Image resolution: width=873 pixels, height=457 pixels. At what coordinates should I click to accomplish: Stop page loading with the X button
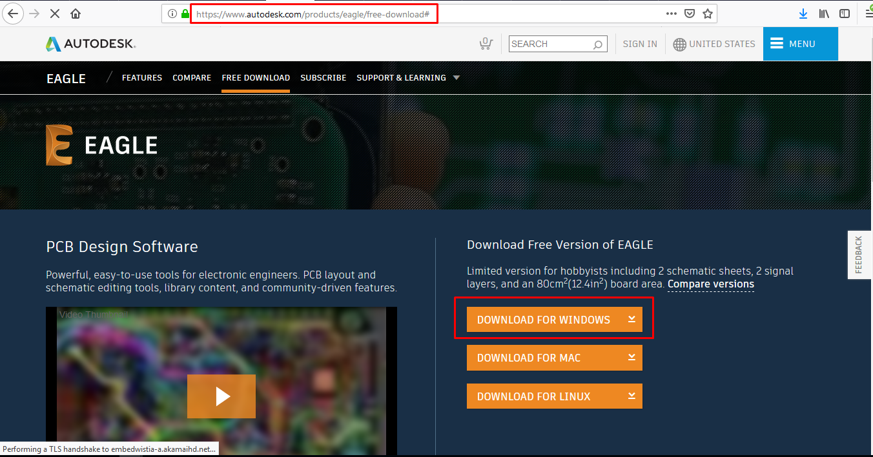(x=55, y=14)
